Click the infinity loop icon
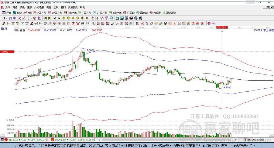The height and width of the screenshot is (148, 274). tap(214, 24)
